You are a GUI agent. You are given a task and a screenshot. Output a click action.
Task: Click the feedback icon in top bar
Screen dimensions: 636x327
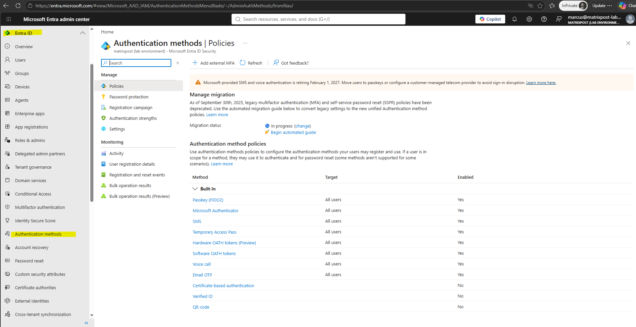(x=558, y=19)
